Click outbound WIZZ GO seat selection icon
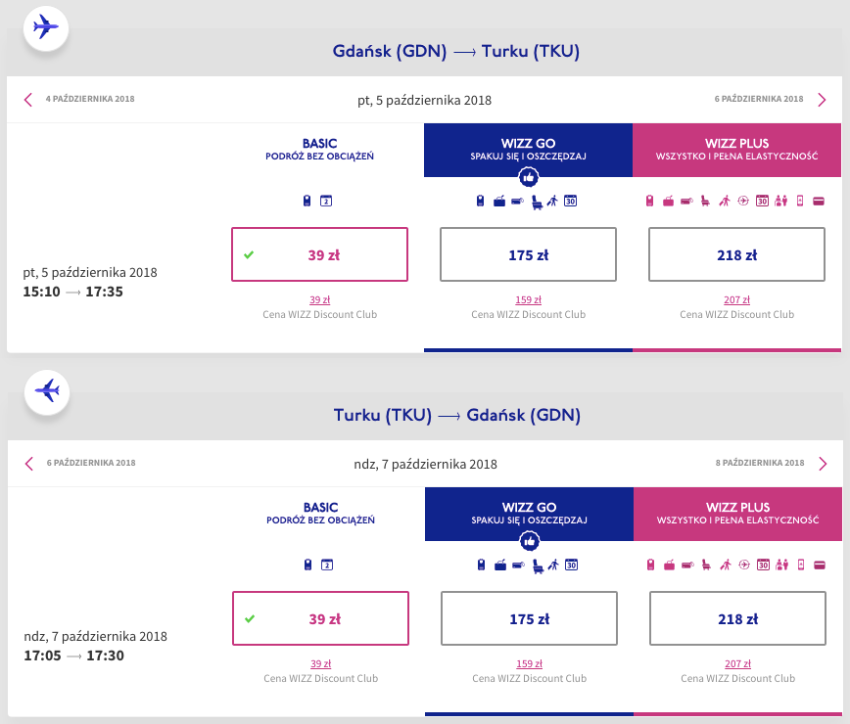 (x=536, y=202)
